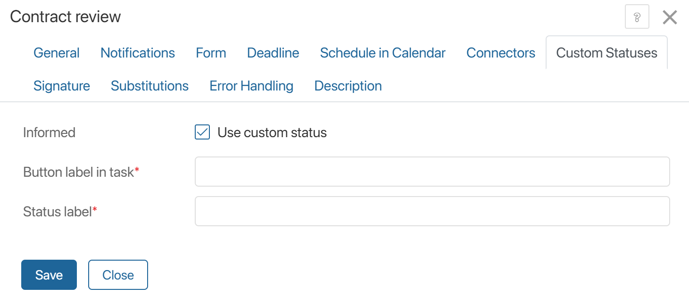Switch to the General tab
This screenshot has height=304, width=689.
tap(57, 53)
